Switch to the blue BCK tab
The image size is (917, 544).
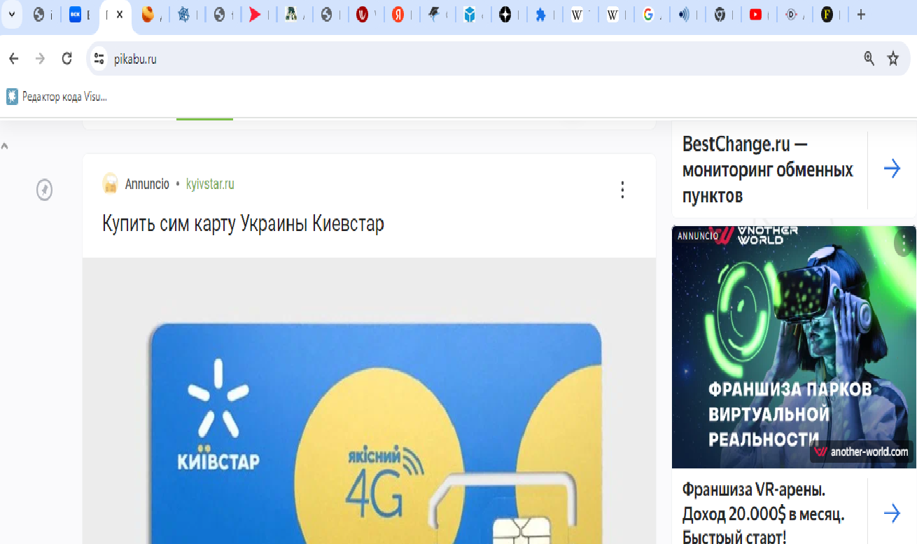click(76, 15)
